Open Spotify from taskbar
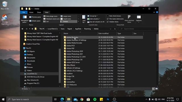This screenshot has height=102, width=182. click(95, 99)
